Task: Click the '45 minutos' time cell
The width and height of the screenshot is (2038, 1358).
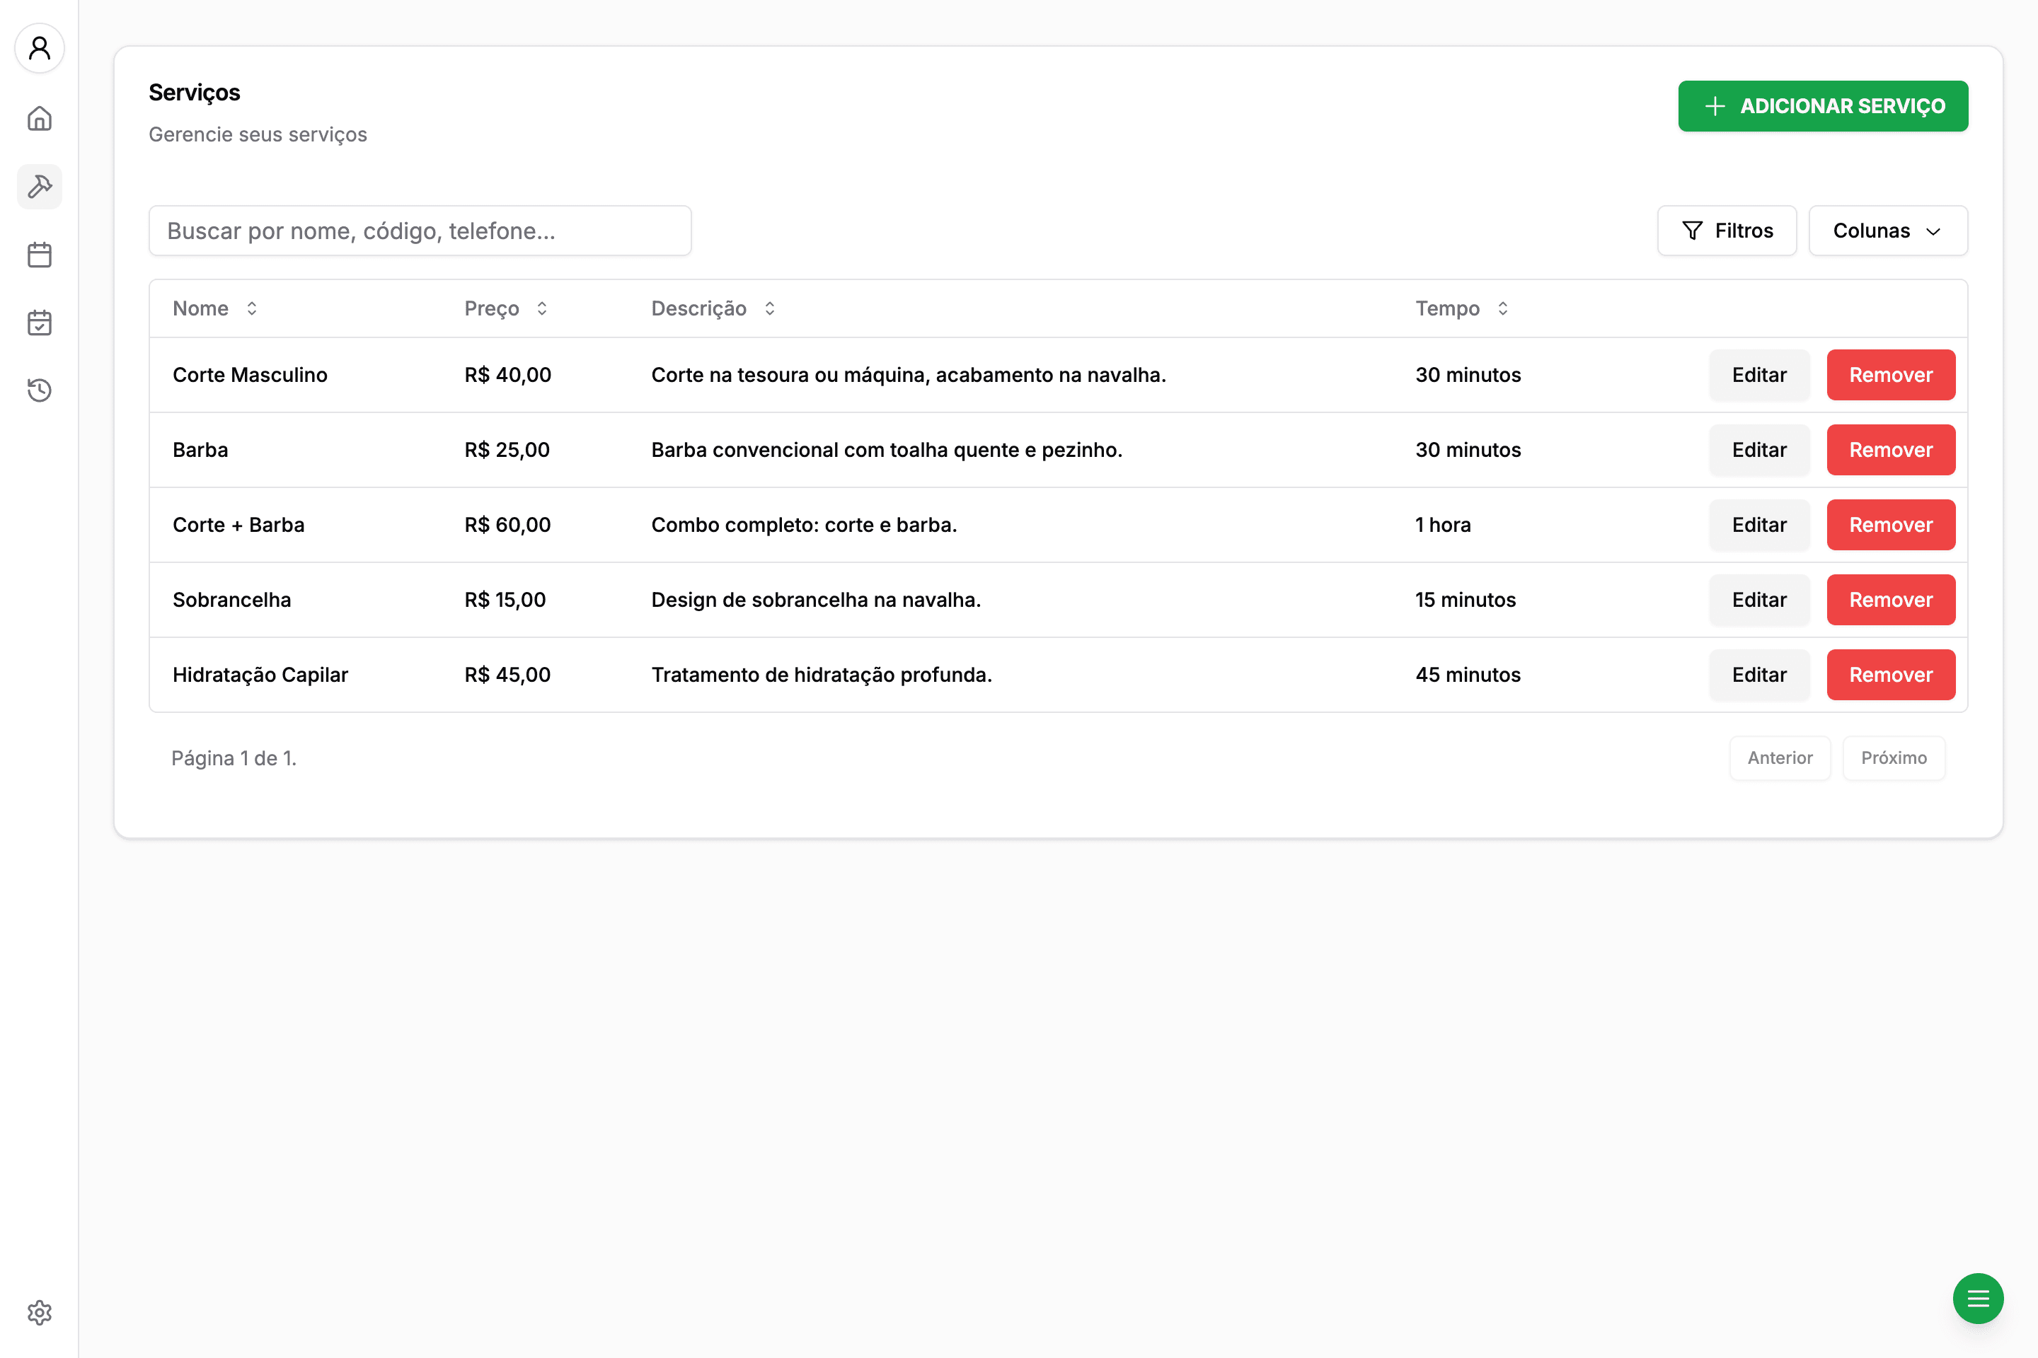Action: [x=1468, y=675]
